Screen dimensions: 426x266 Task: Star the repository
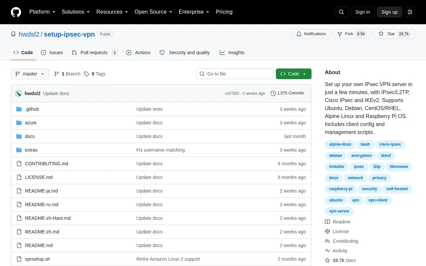click(x=395, y=34)
